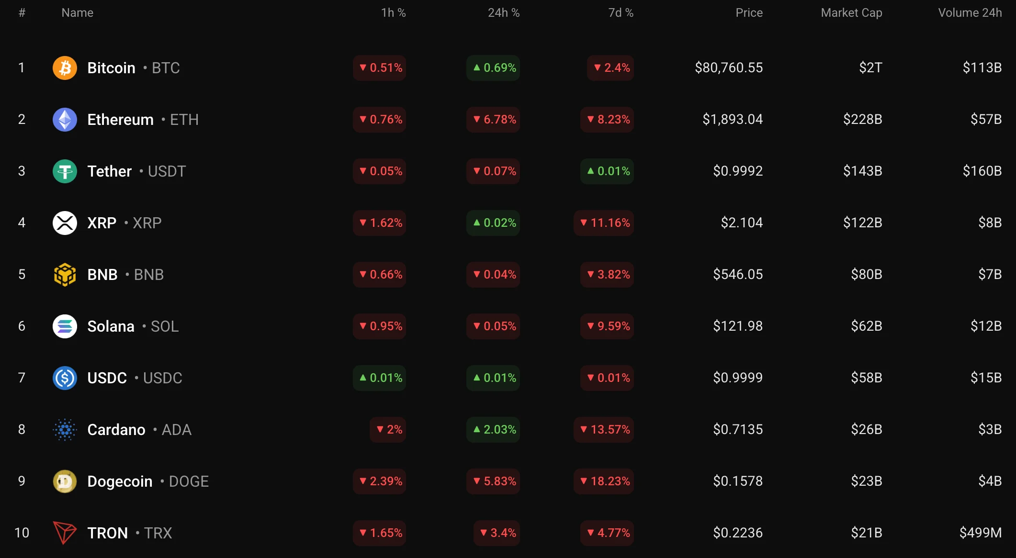Sort by the Market Cap column header
Viewport: 1016px width, 558px height.
coord(851,13)
